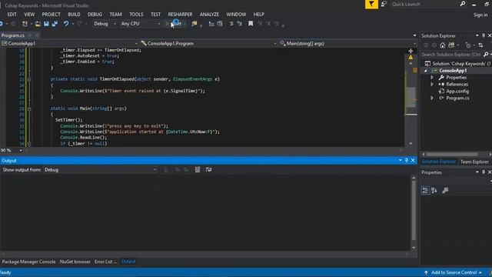Open the NuGet browser tab
Viewport: 492px width, 277px height.
75,262
